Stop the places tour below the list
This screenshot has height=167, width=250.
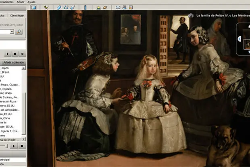point(22,146)
